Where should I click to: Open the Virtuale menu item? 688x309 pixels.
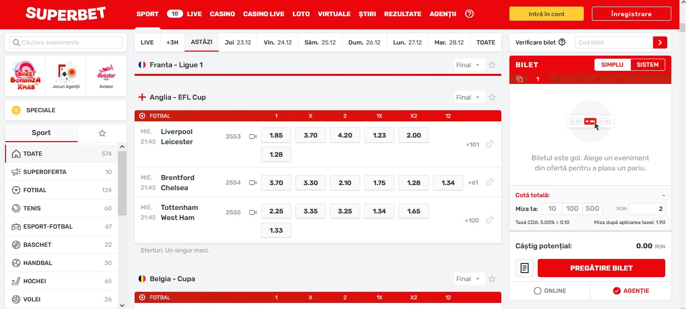coord(334,14)
